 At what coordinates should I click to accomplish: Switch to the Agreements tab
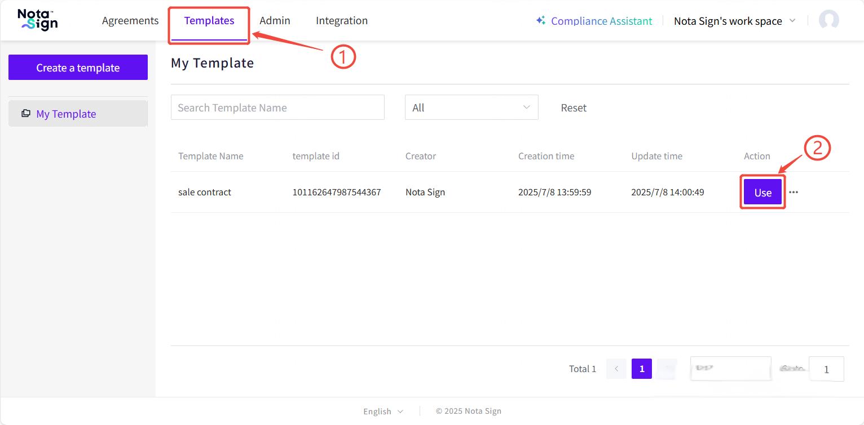coord(130,21)
